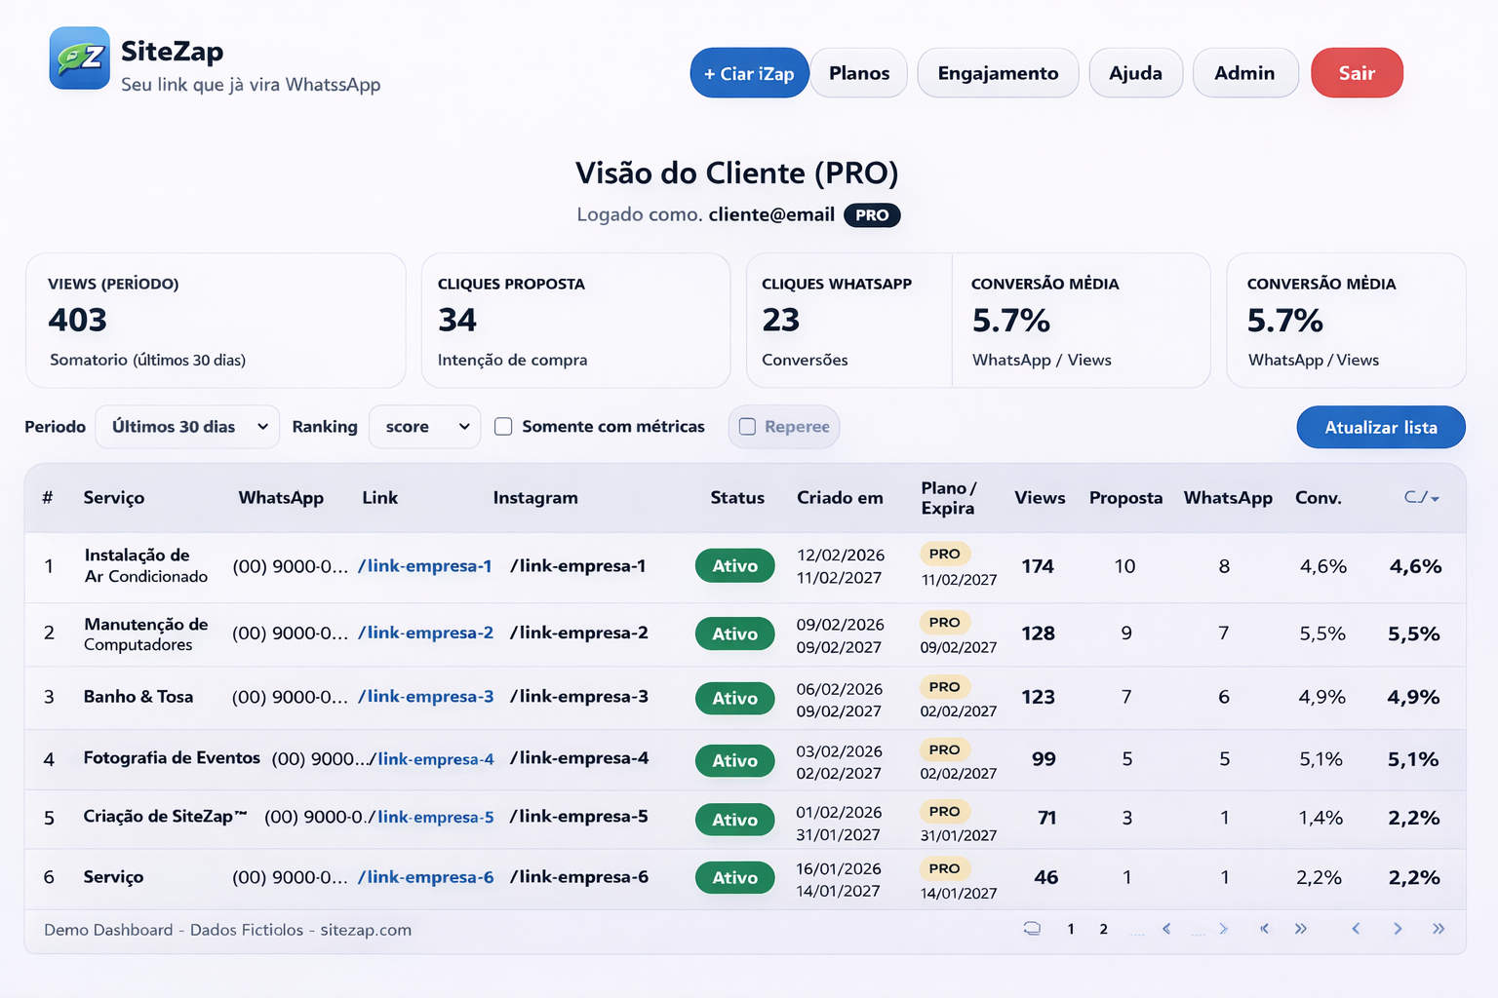Toggle the Ativo status pill for Serviço

[x=734, y=877]
